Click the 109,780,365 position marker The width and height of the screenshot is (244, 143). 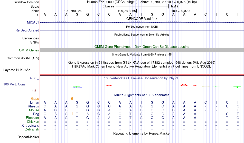[127, 11]
